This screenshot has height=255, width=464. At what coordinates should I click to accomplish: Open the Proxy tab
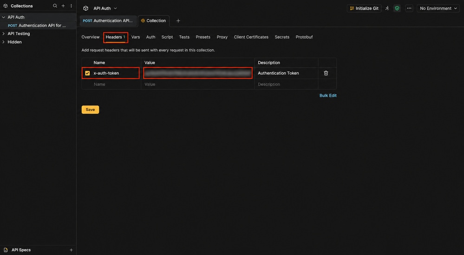[222, 37]
